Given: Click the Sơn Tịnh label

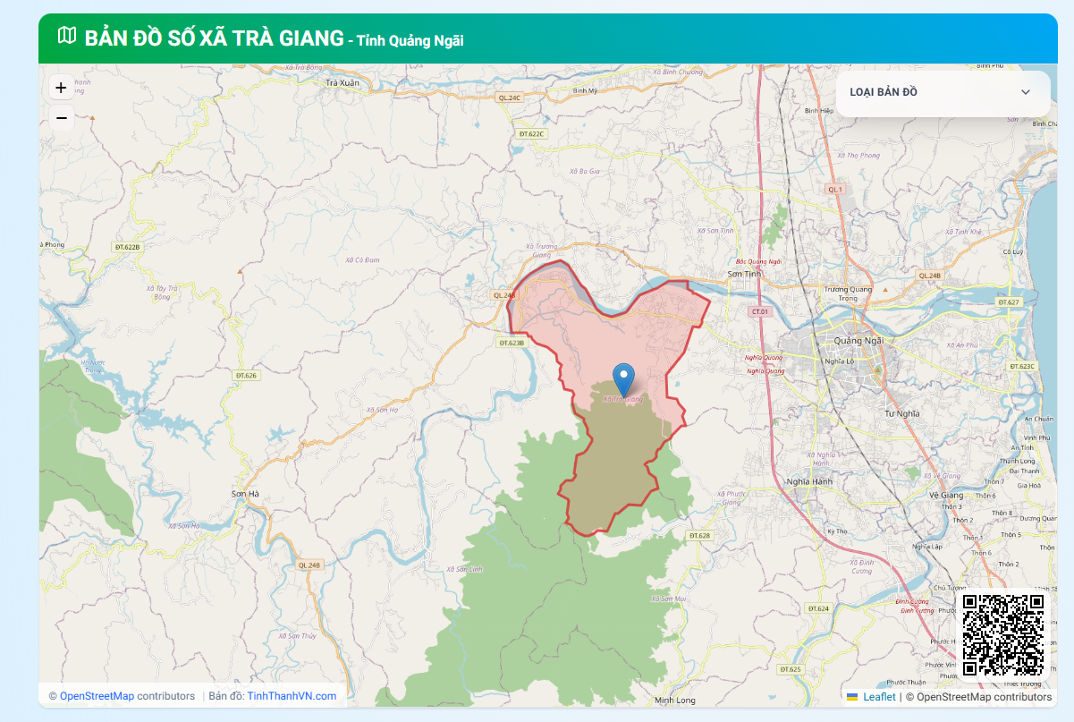Looking at the screenshot, I should click(x=742, y=274).
